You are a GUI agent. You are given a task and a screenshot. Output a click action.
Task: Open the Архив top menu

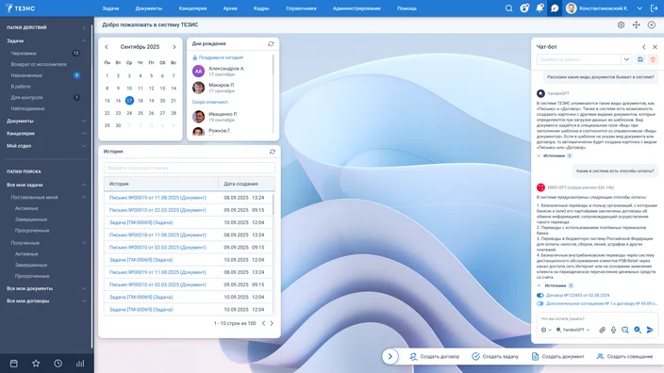(230, 8)
